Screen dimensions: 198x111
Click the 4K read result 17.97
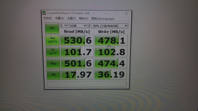tap(78, 75)
